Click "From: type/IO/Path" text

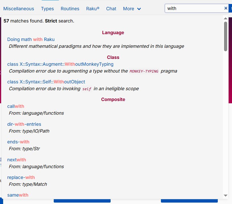point(29,131)
